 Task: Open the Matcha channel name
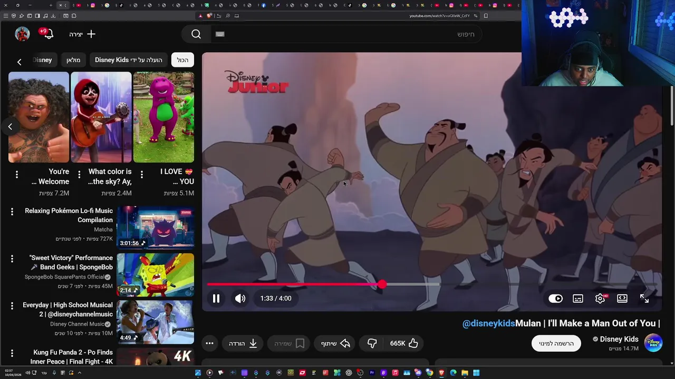(x=103, y=230)
